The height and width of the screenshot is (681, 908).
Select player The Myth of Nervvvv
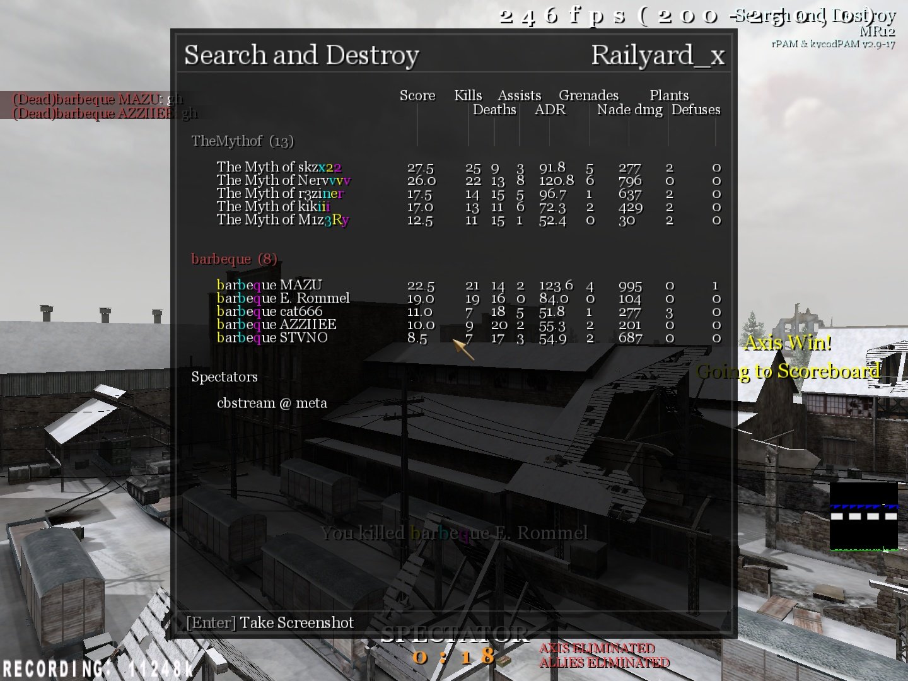coord(283,180)
